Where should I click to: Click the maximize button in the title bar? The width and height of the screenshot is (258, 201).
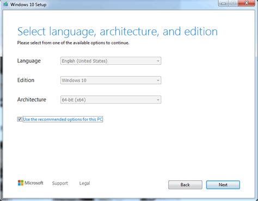click(x=234, y=3)
